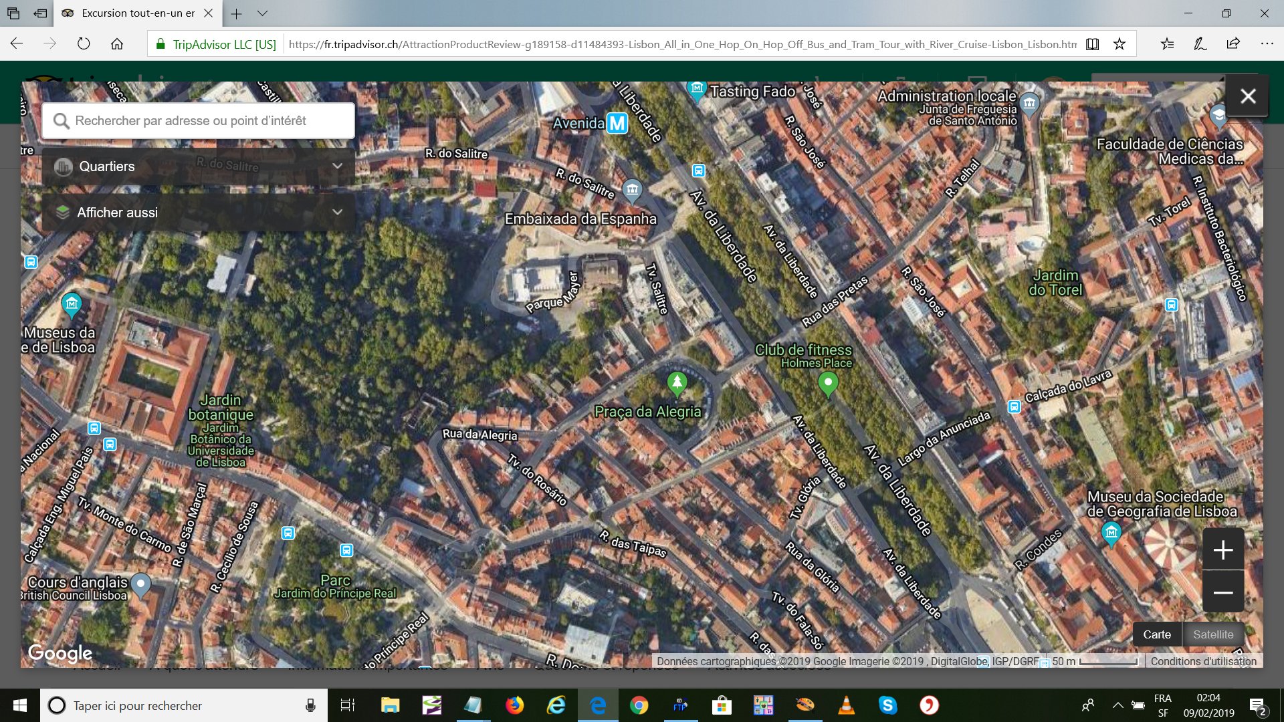This screenshot has height=722, width=1284.
Task: Select the Holmes Place fitness club marker
Action: 828,384
